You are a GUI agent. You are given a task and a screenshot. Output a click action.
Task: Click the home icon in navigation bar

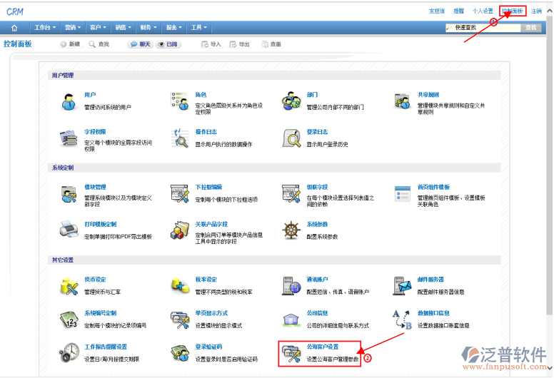pyautogui.click(x=14, y=28)
